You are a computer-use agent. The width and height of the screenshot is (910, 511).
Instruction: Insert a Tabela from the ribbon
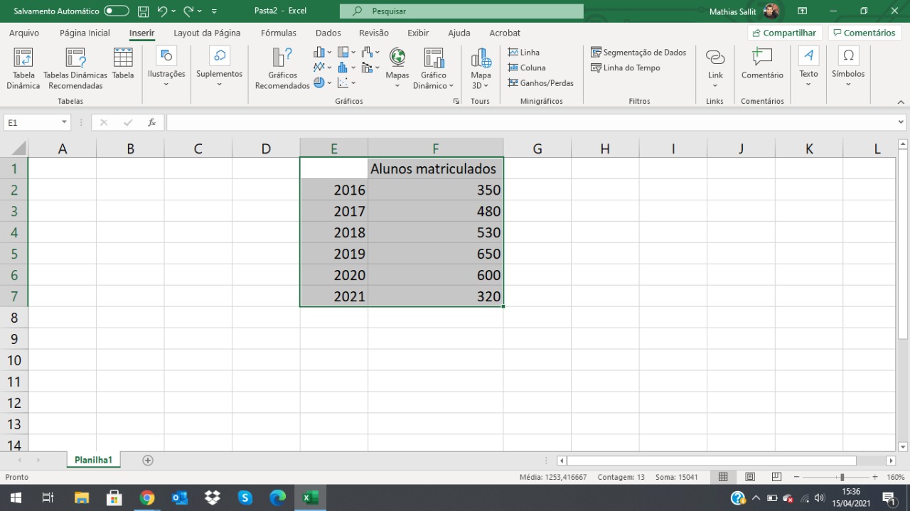[x=123, y=64]
